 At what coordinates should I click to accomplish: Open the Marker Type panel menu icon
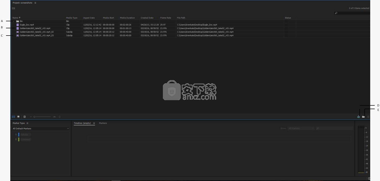[27, 123]
